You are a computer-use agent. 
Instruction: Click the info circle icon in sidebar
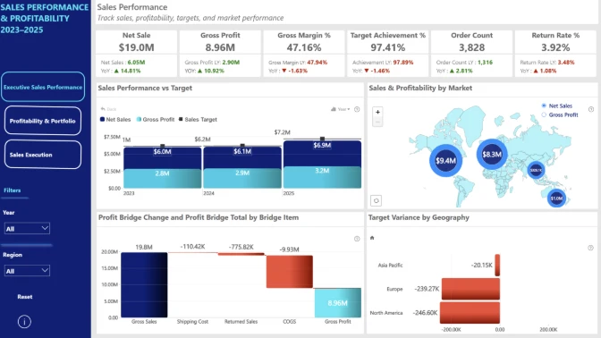click(24, 322)
